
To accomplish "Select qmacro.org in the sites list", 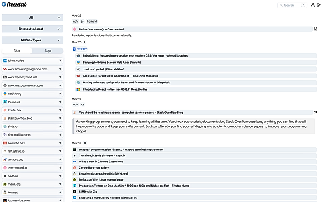I will (32, 160).
